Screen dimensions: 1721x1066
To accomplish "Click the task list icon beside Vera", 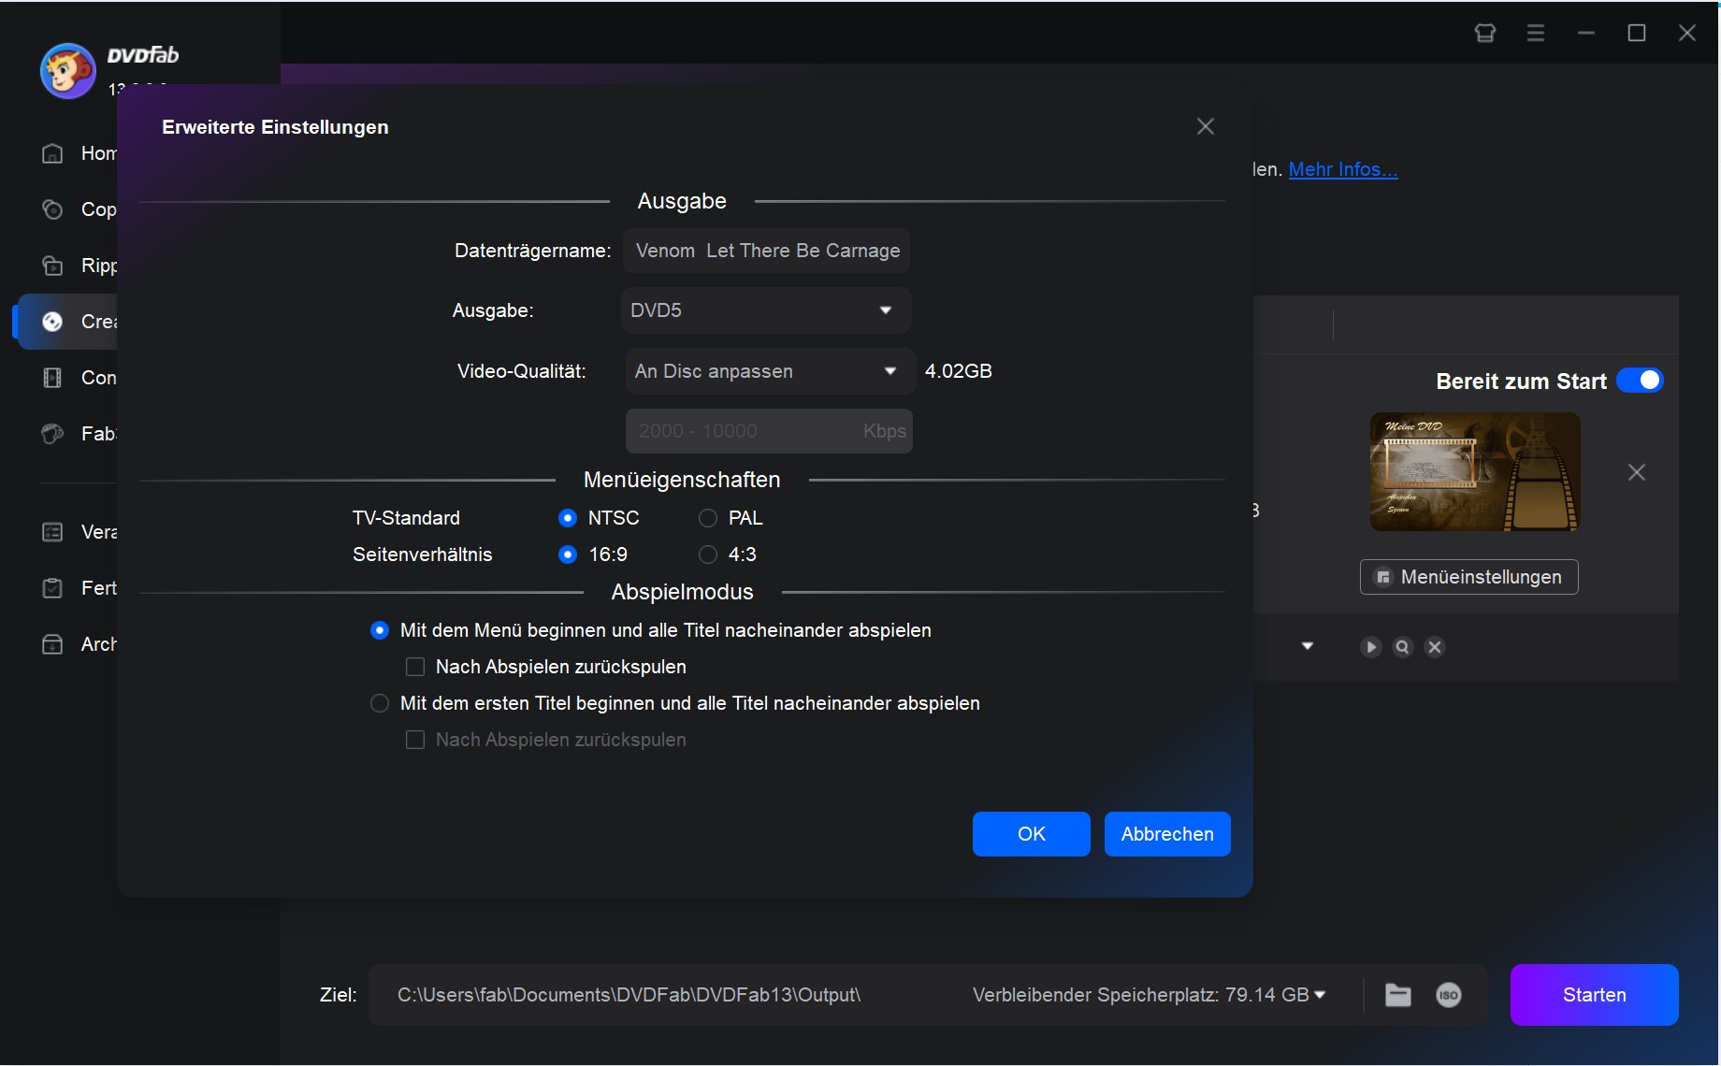I will pos(52,532).
